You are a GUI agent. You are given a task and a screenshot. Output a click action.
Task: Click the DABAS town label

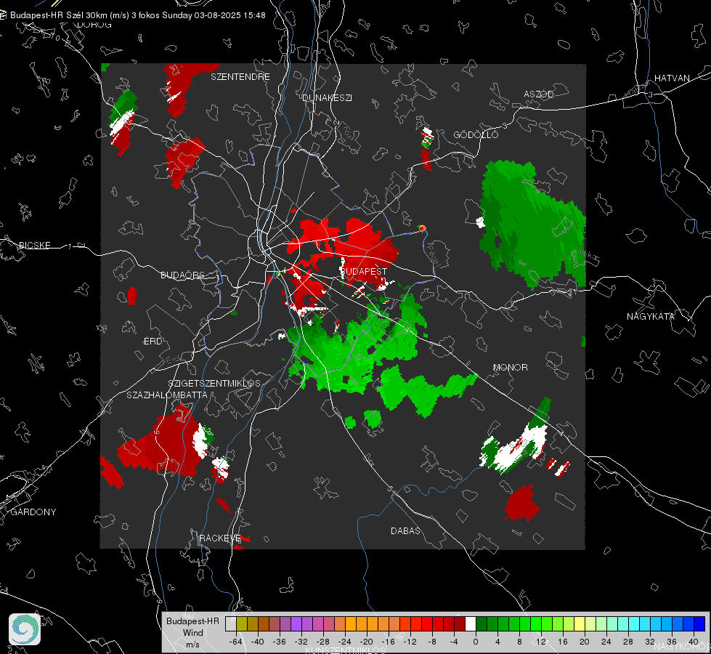(x=405, y=531)
